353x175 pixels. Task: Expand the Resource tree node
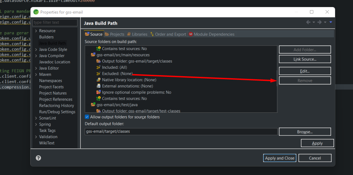36,31
